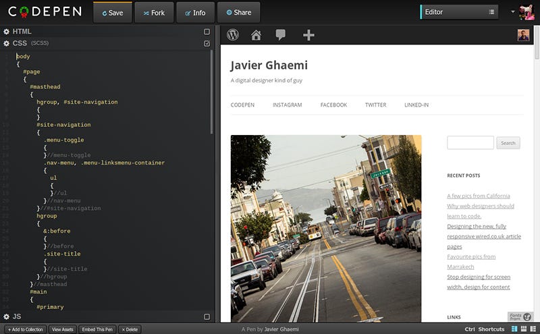Click the Embed This Pen button
Image resolution: width=540 pixels, height=334 pixels.
click(x=98, y=329)
